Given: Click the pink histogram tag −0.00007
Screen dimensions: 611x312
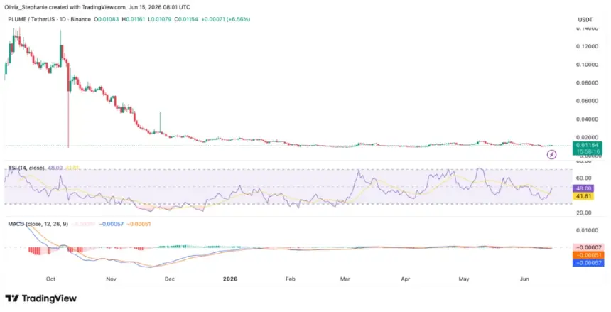Looking at the screenshot, I should [x=588, y=247].
